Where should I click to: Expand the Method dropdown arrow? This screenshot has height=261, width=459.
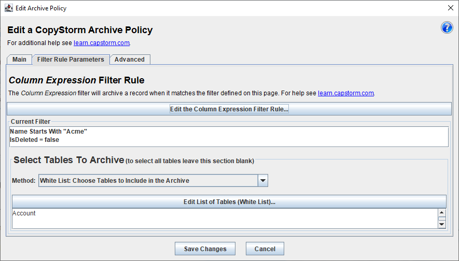pyautogui.click(x=262, y=181)
